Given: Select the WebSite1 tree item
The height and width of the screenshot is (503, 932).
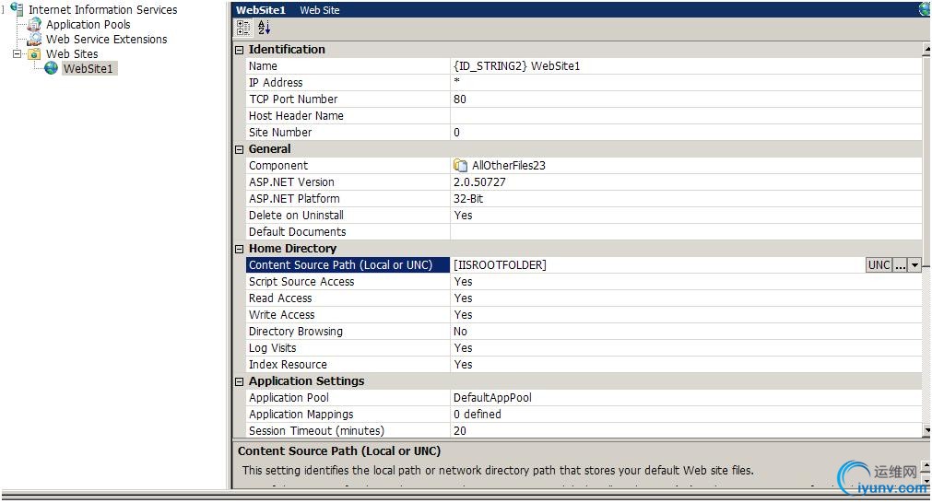Looking at the screenshot, I should tap(88, 69).
